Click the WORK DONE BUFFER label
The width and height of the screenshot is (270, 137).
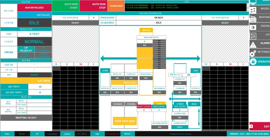click(151, 37)
